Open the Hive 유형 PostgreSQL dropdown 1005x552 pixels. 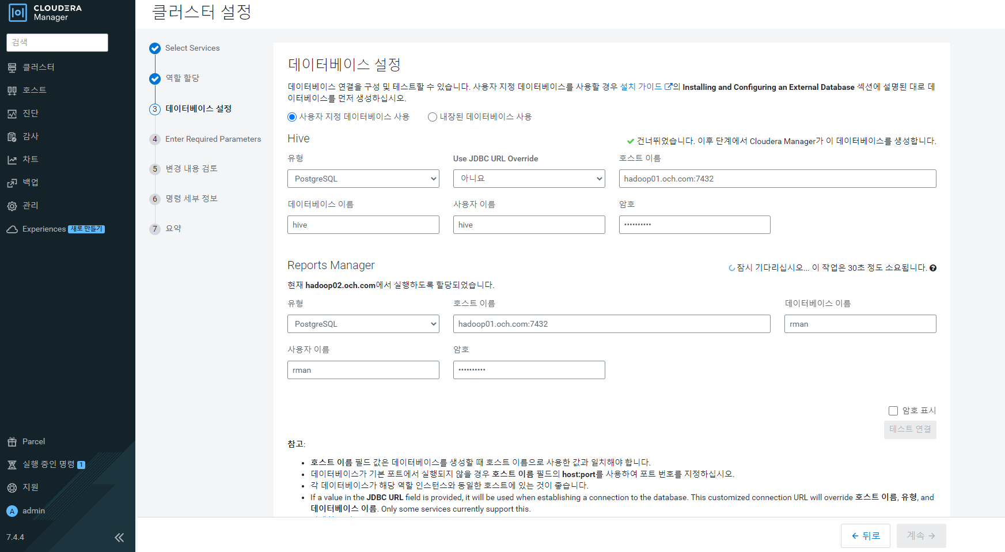(363, 179)
